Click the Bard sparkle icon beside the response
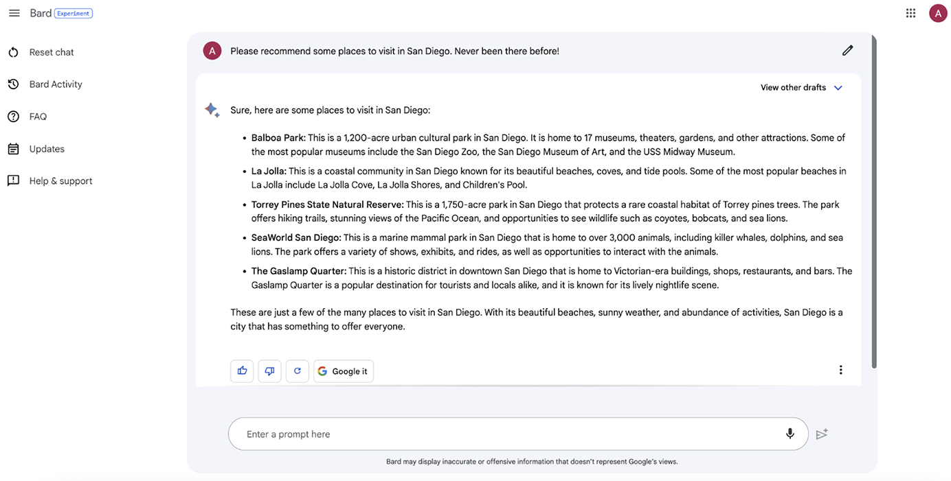This screenshot has width=951, height=481. tap(212, 109)
